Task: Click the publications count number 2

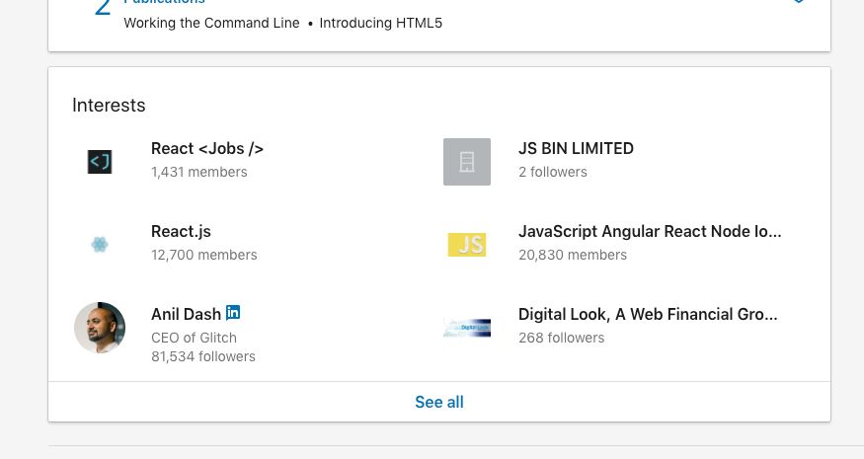Action: [103, 7]
